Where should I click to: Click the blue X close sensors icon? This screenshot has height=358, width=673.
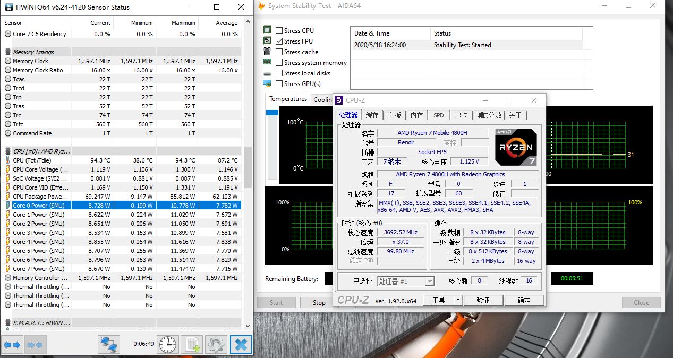241,344
